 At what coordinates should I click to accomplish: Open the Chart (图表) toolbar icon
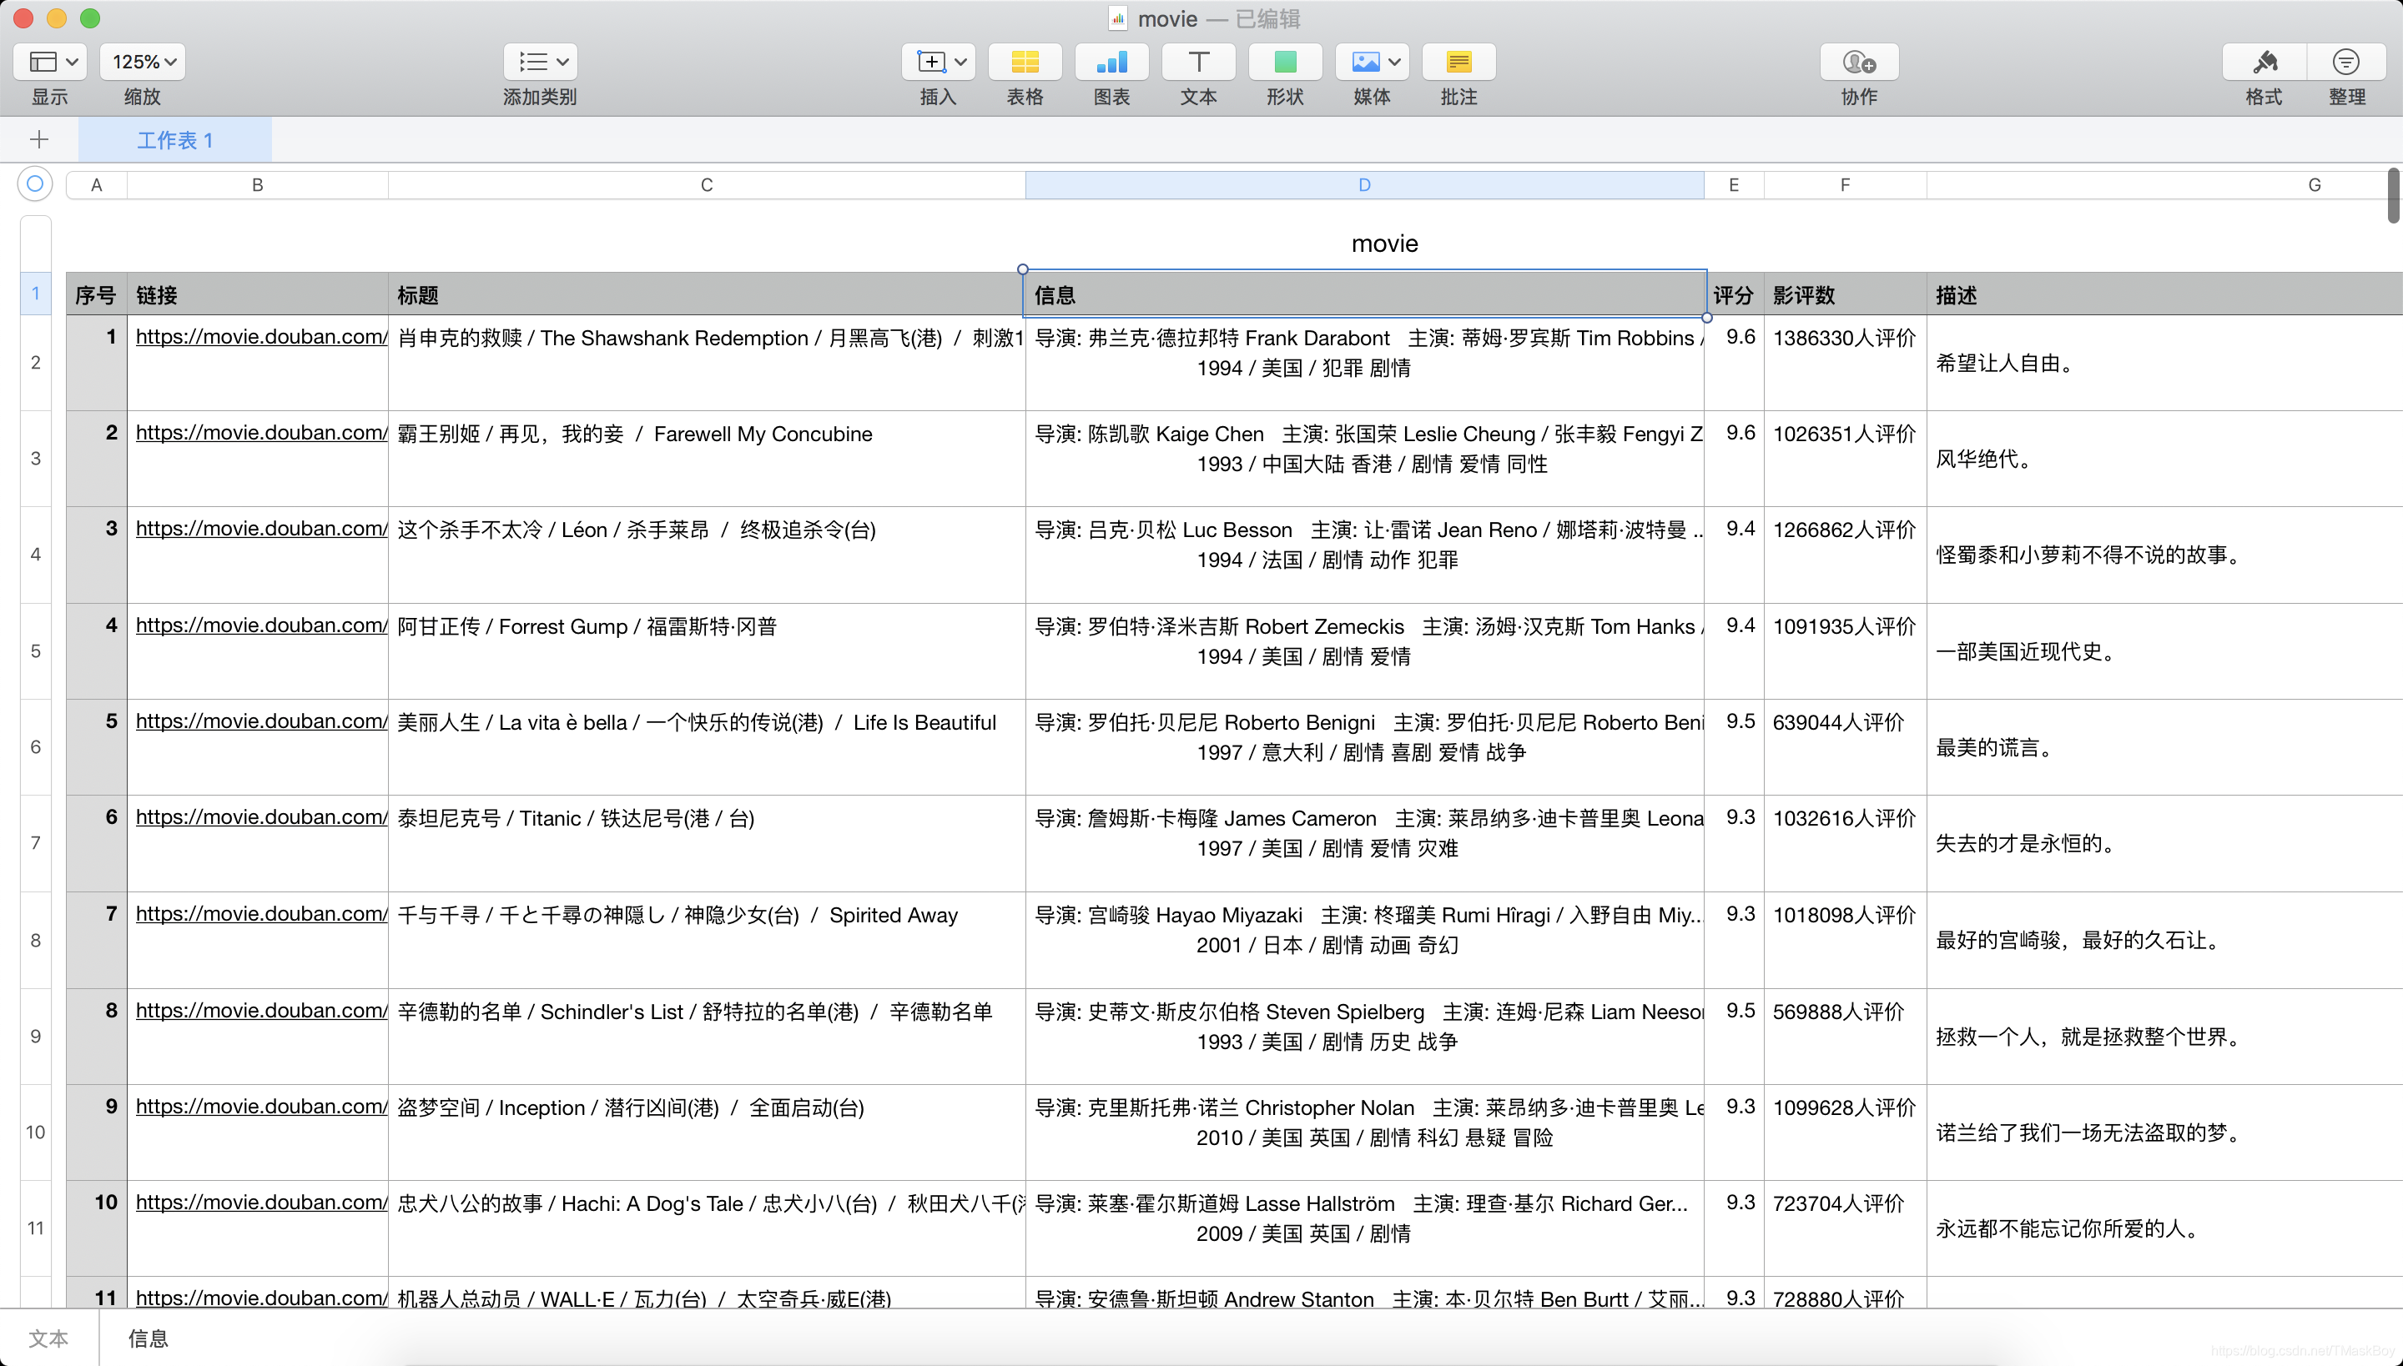point(1111,62)
